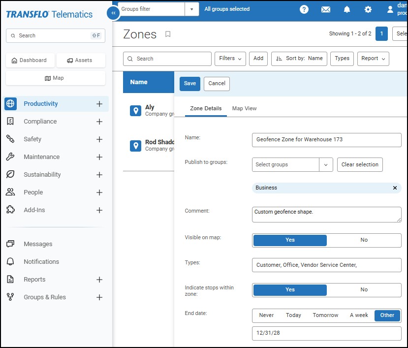Bookmark the Zones page

click(x=168, y=34)
